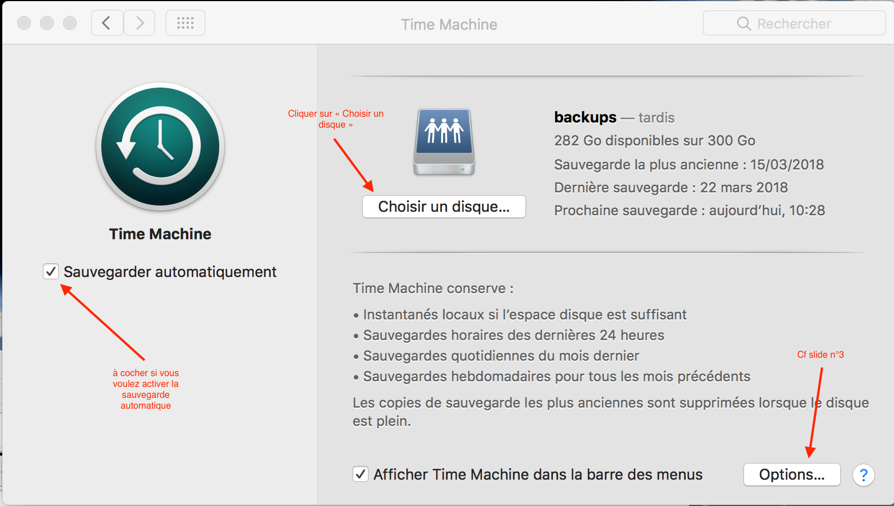The width and height of the screenshot is (894, 506).
Task: Click the Choisir un disque button
Action: click(x=444, y=207)
